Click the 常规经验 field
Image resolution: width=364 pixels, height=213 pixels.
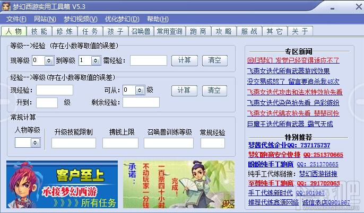tap(213, 143)
